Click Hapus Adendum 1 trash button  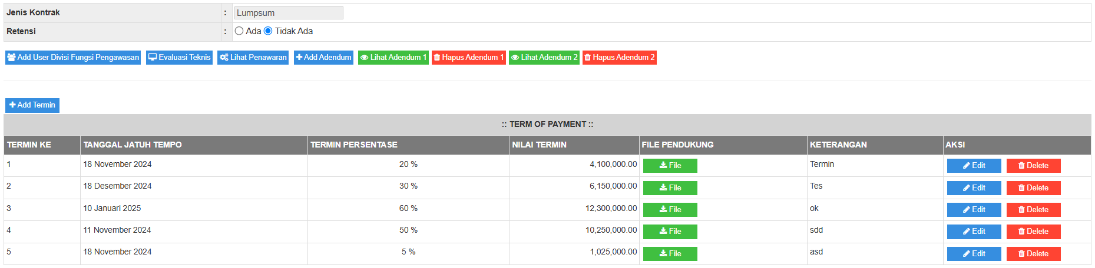point(468,58)
